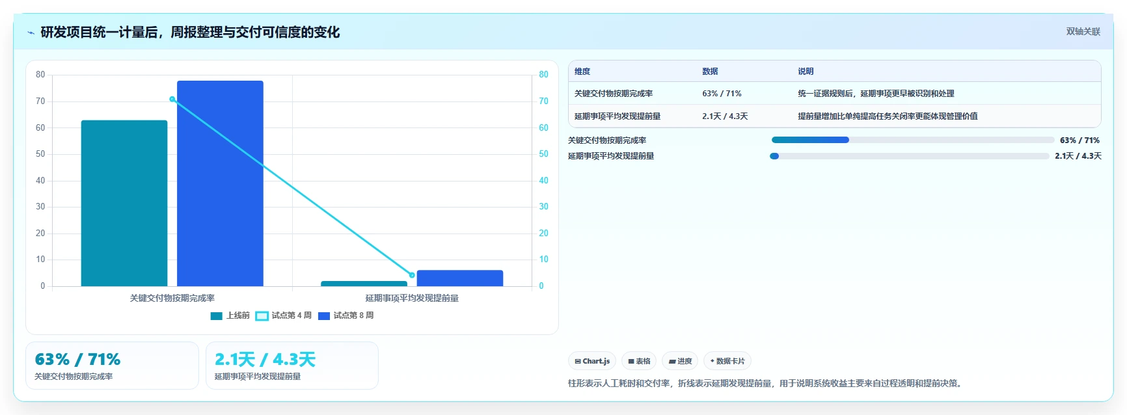Toggle the 试点第 8 周 legend series

click(346, 315)
